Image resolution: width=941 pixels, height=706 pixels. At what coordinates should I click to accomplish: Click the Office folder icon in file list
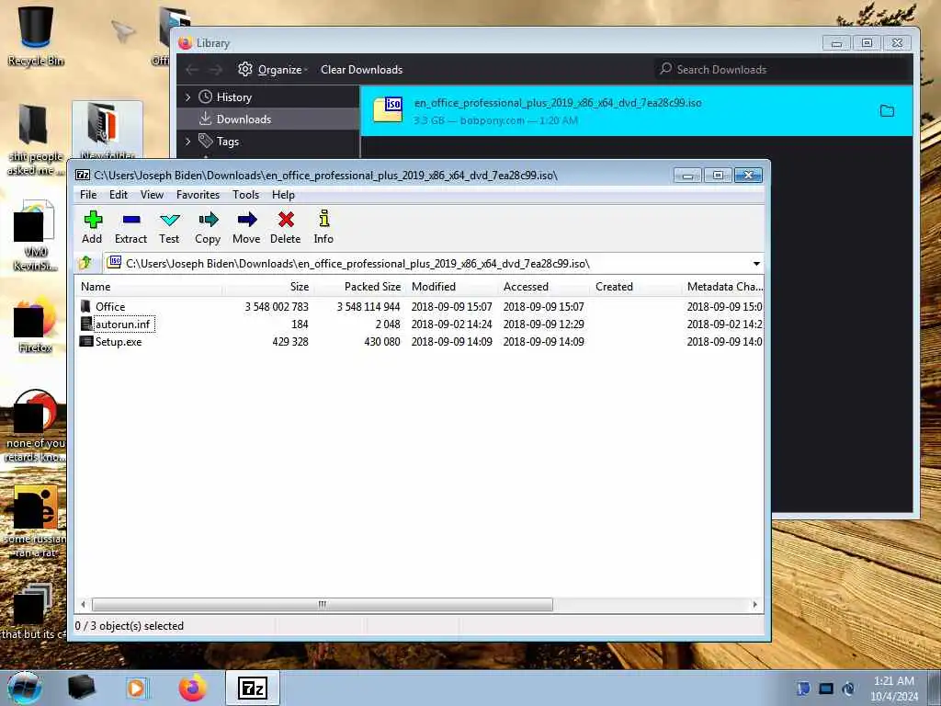point(86,306)
